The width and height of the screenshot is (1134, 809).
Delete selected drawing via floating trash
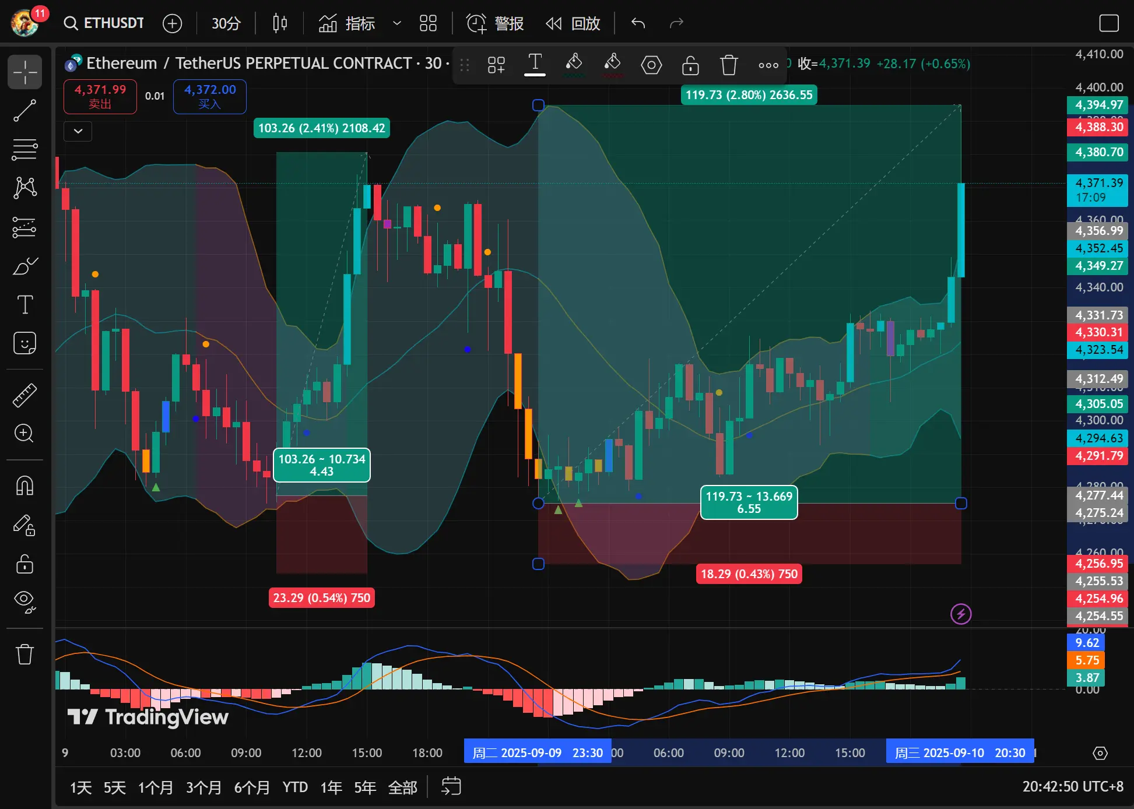729,65
